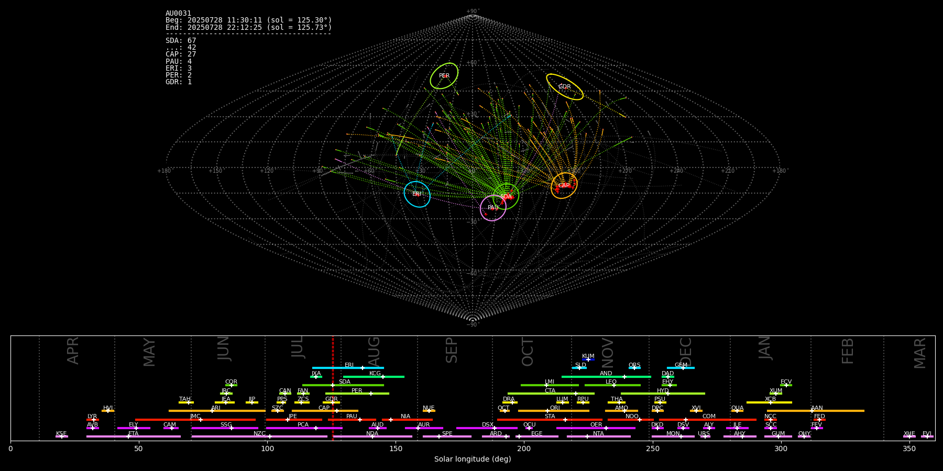
Task: Select the NZC shower bar
Action: click(259, 436)
